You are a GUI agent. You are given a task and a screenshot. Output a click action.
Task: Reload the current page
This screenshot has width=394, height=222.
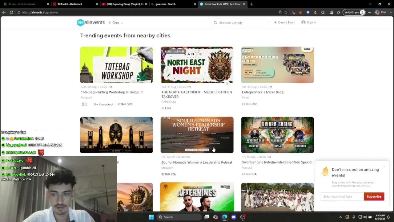[11, 12]
